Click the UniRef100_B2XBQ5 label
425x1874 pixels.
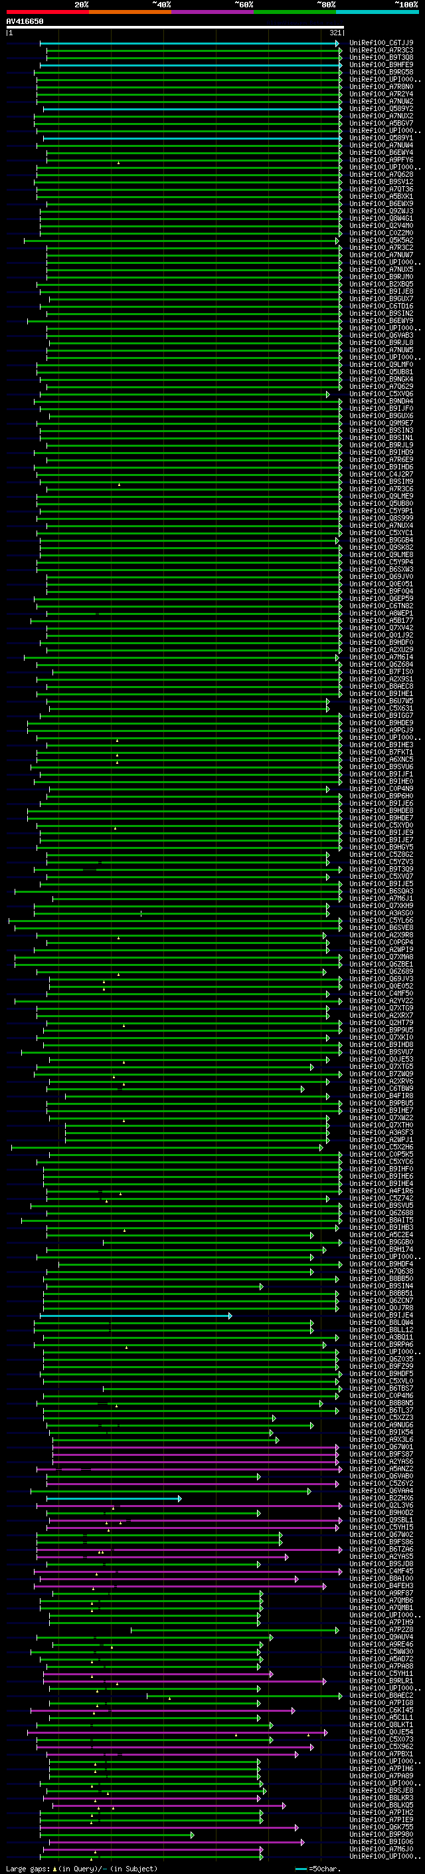381,285
